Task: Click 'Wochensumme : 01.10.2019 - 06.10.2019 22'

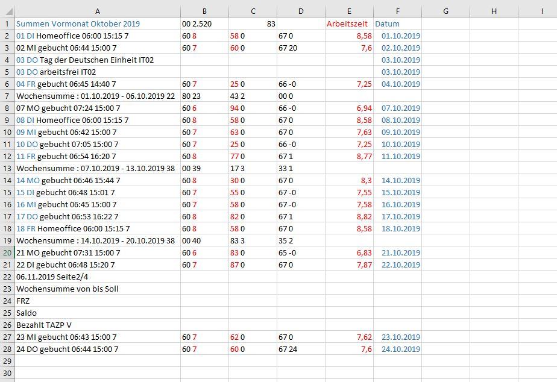Action: pyautogui.click(x=97, y=96)
